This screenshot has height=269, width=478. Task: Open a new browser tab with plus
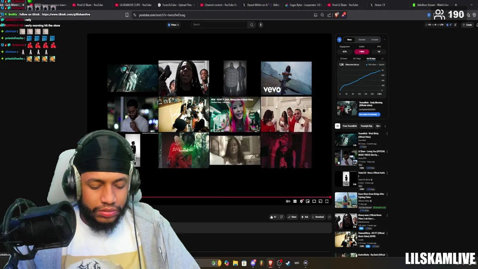(x=456, y=5)
